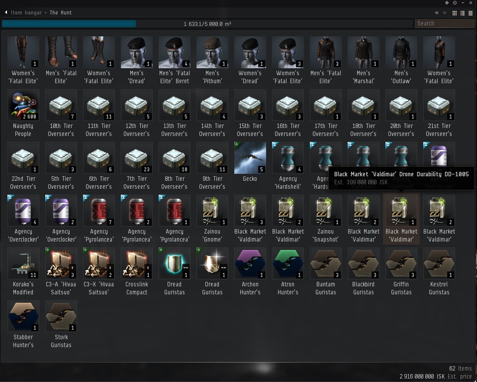The width and height of the screenshot is (477, 382).
Task: Choose the Women's 'Dread' beret
Action: click(x=250, y=60)
